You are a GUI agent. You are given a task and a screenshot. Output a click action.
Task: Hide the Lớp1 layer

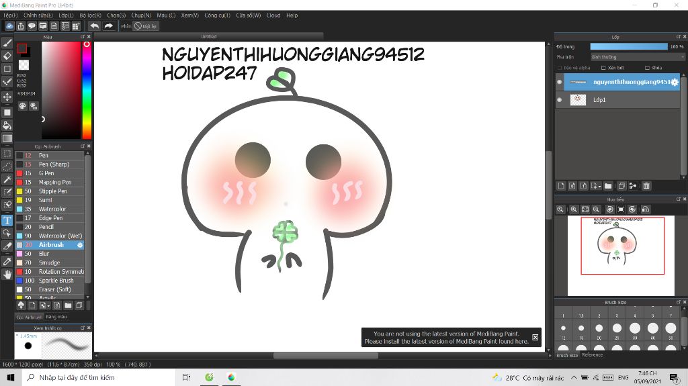click(x=559, y=100)
